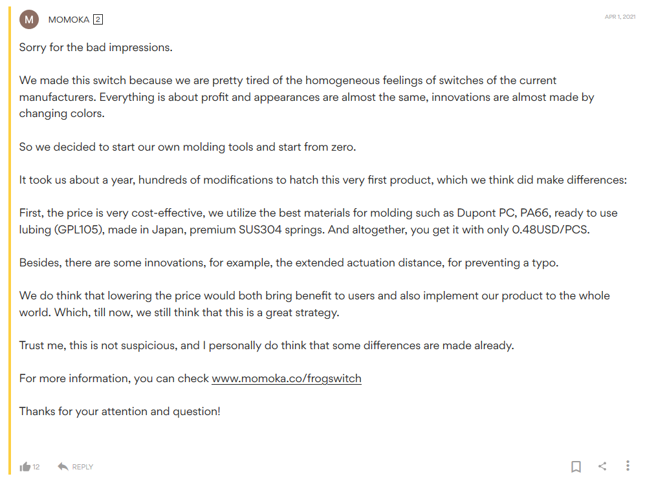Open the www.momoka.co/frogswitch link

pyautogui.click(x=287, y=378)
